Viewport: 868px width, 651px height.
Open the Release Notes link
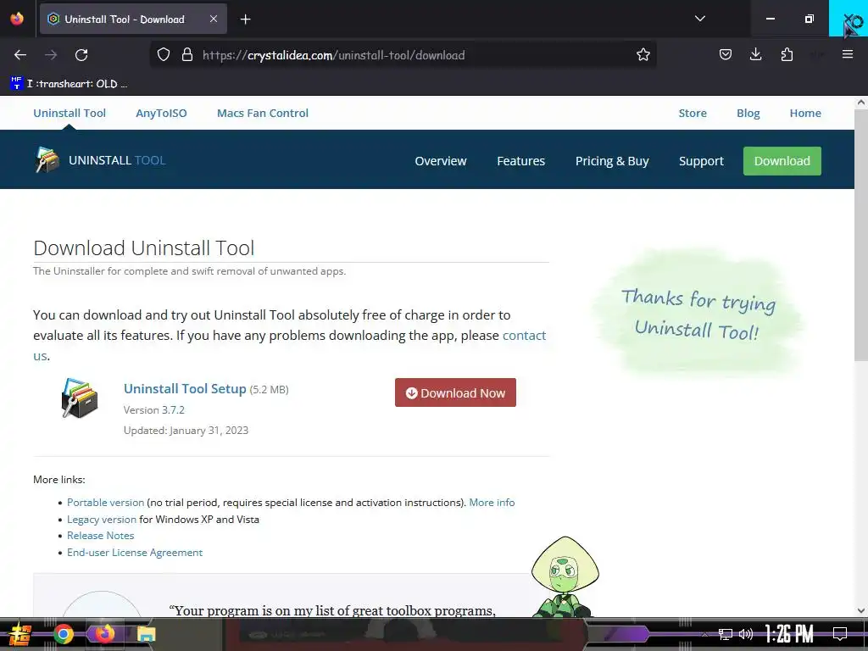(x=100, y=536)
